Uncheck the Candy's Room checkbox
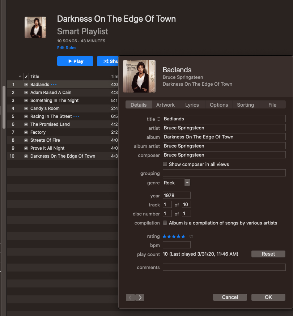Screen dimensions: 293x316 pyautogui.click(x=26, y=108)
